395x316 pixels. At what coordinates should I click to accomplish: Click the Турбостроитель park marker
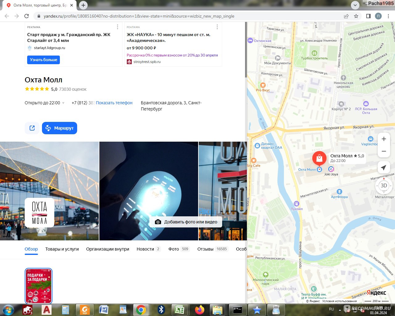click(x=314, y=53)
